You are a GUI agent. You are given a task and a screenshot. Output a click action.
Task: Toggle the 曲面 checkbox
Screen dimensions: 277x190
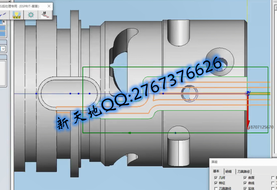pyautogui.click(x=245, y=178)
